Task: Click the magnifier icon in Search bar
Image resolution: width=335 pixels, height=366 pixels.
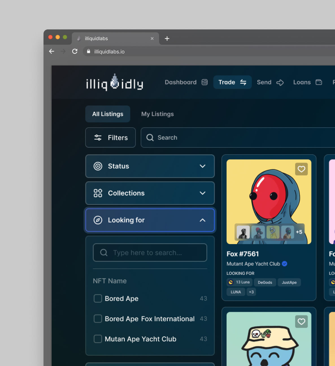Action: [x=150, y=137]
